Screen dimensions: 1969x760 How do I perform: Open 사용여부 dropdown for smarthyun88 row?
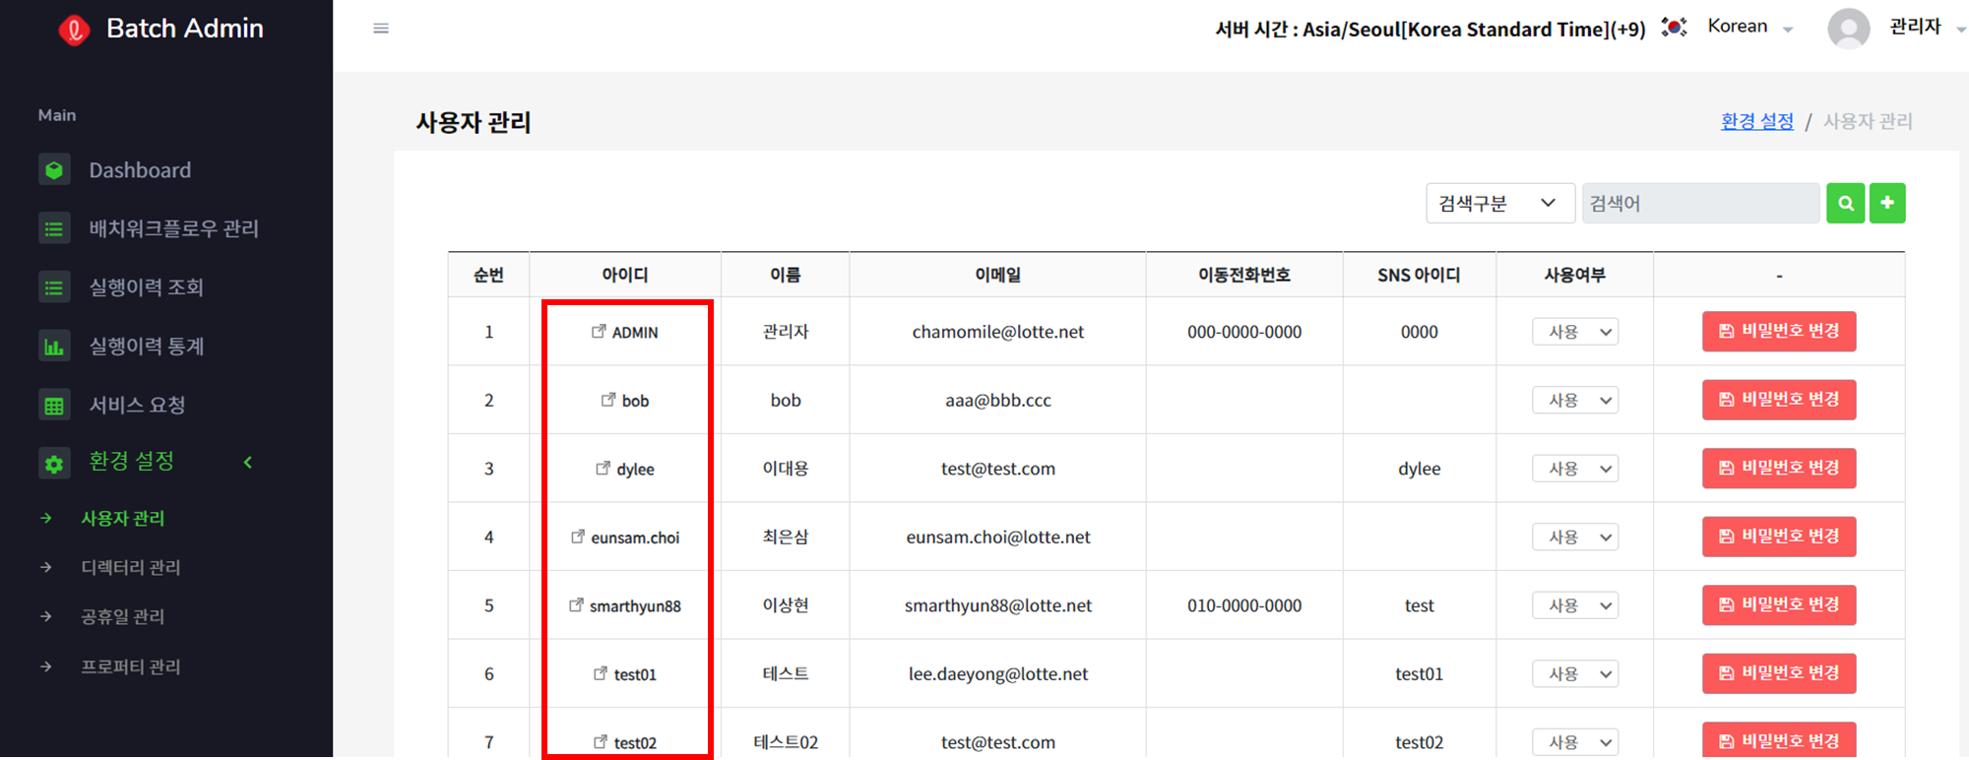coord(1575,605)
